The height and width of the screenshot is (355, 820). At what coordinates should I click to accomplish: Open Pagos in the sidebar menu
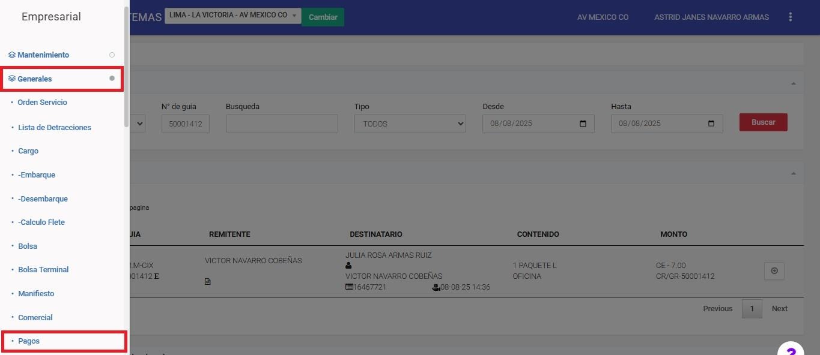pyautogui.click(x=29, y=341)
